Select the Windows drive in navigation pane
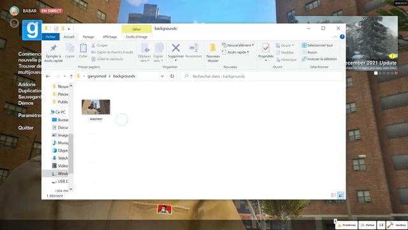The height and width of the screenshot is (230, 408). (x=60, y=174)
